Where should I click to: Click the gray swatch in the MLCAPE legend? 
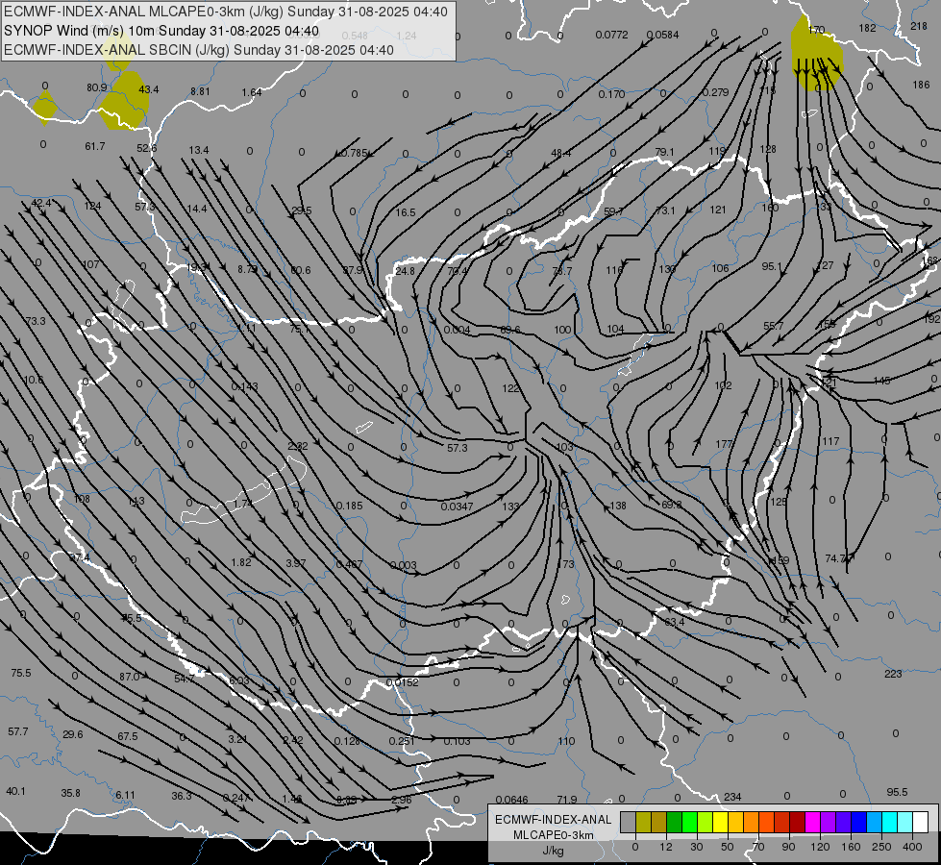click(629, 822)
